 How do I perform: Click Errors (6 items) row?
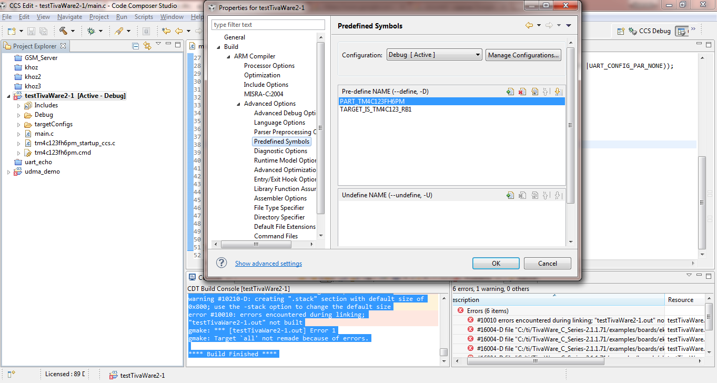[x=488, y=311]
